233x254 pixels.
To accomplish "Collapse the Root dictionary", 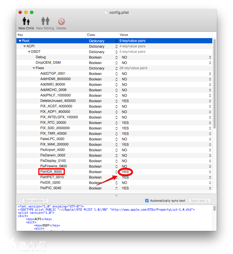I will coord(20,41).
